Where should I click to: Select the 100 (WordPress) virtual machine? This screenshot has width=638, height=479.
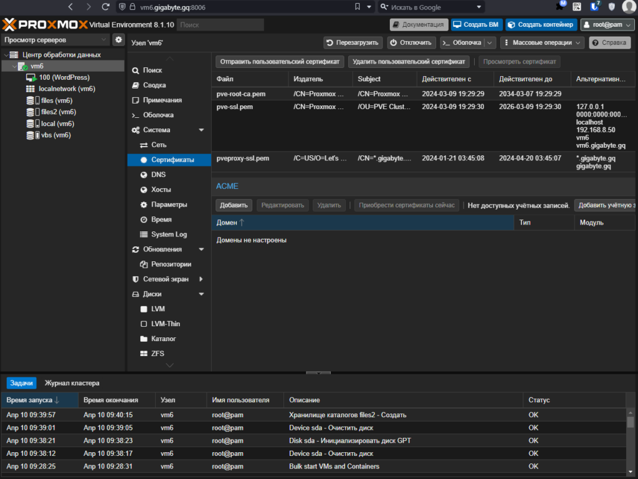tap(64, 77)
